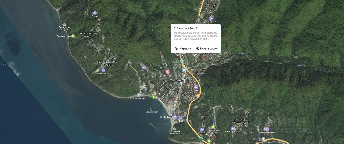Viewport: 344px width, 144px height.
Task: Open the Кромвель Вайт hotel marker
Action: click(233, 128)
